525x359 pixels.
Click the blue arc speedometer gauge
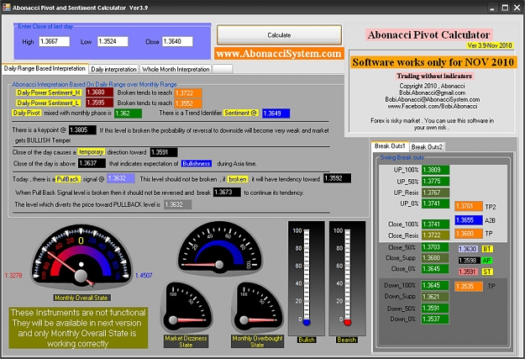(x=219, y=248)
